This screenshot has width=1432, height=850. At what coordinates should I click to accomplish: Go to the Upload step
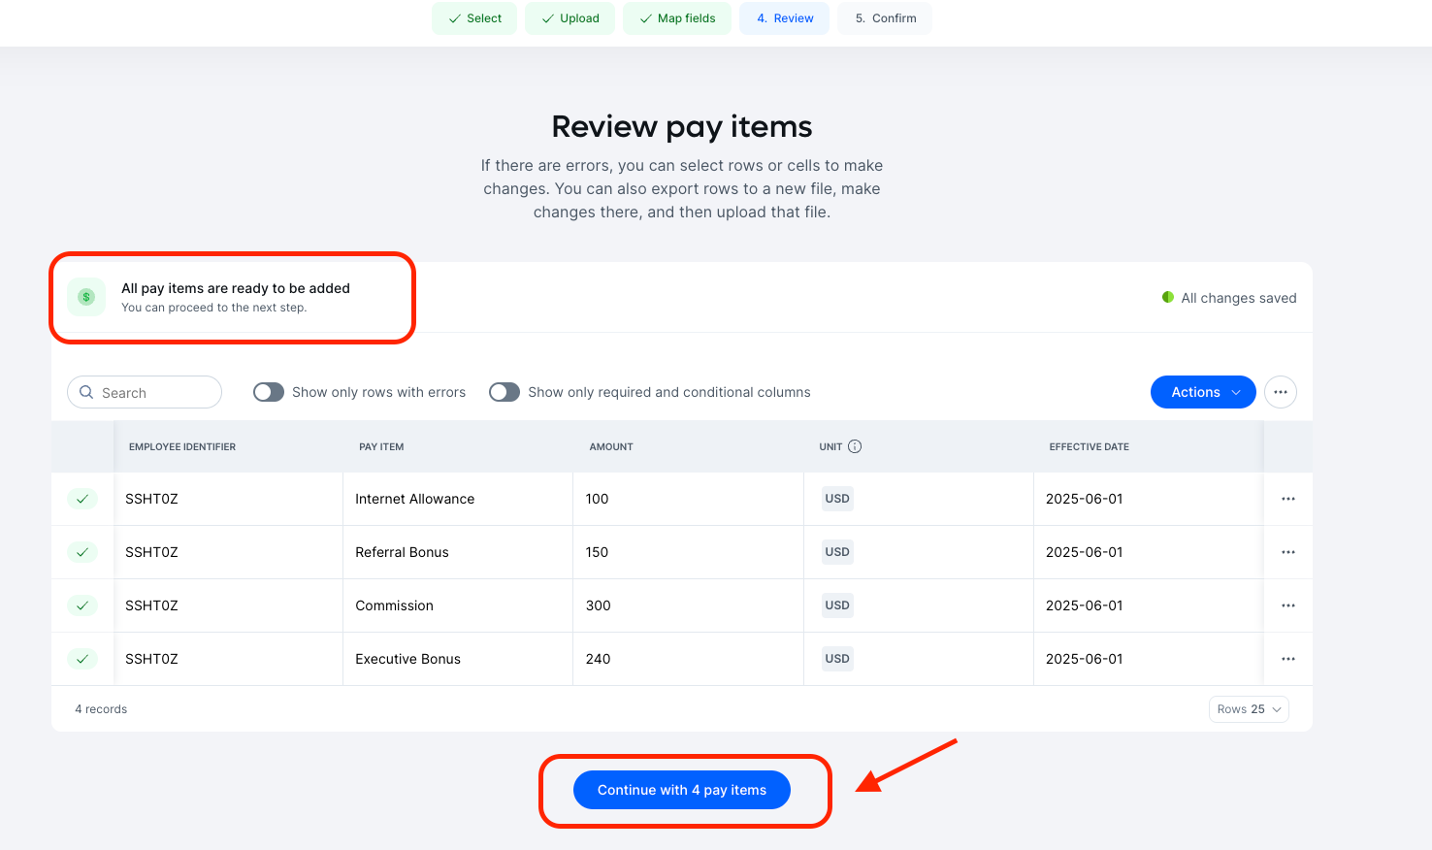click(x=570, y=18)
